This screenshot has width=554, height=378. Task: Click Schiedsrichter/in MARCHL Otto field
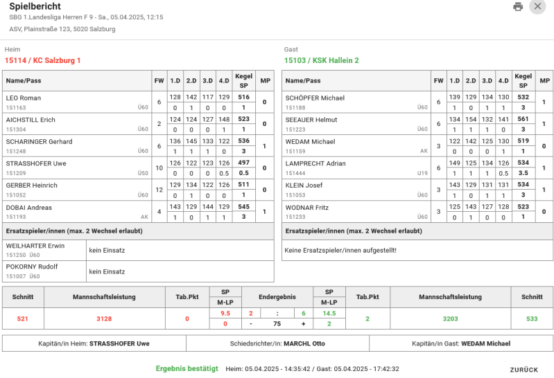[x=277, y=343]
